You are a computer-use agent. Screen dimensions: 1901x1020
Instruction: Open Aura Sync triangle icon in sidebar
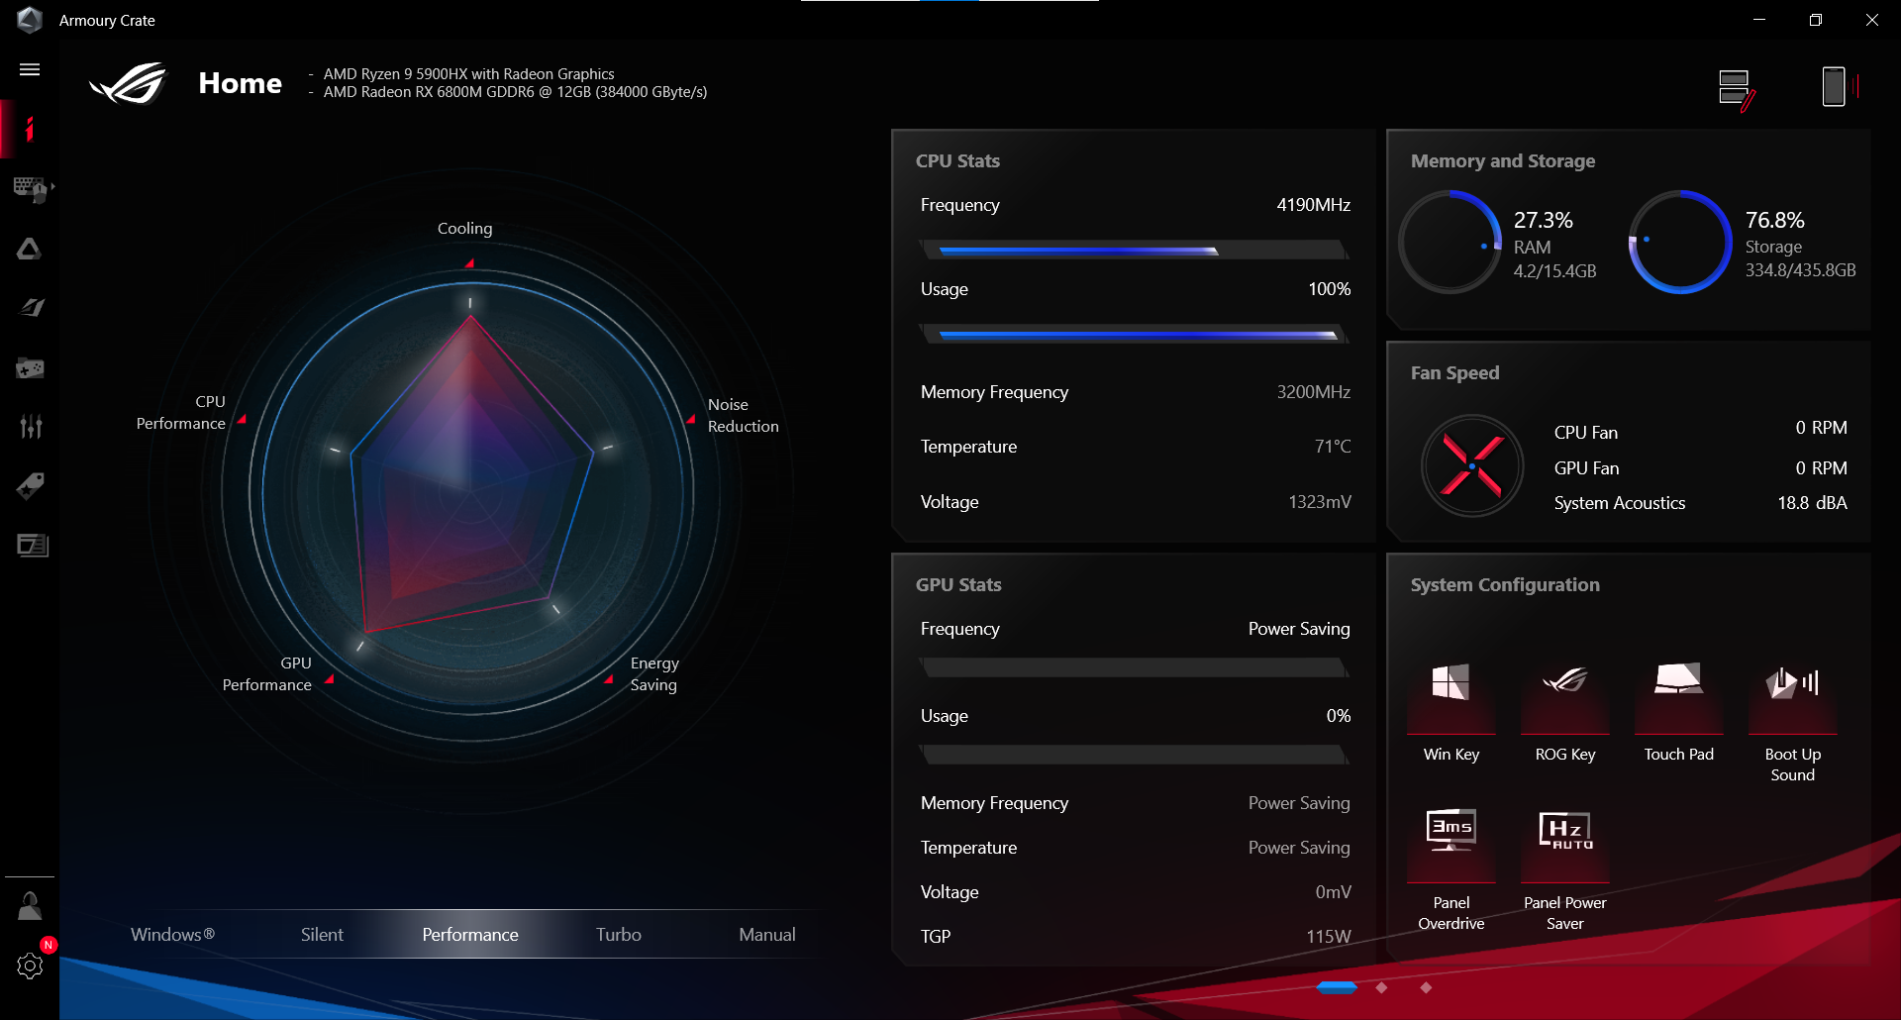(30, 249)
